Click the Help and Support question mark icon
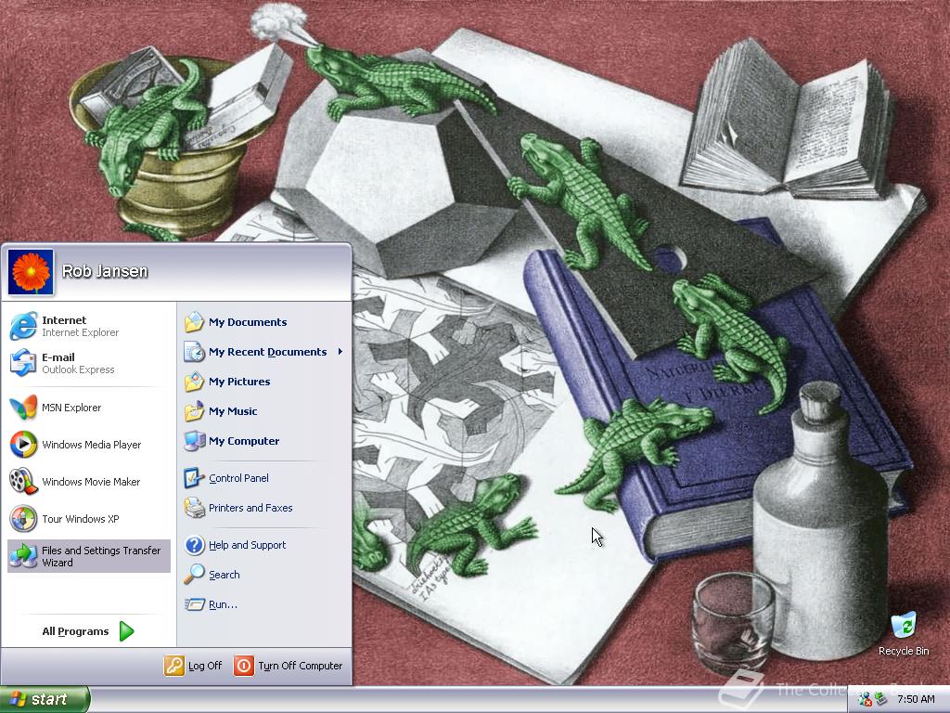950x713 pixels. (x=195, y=544)
